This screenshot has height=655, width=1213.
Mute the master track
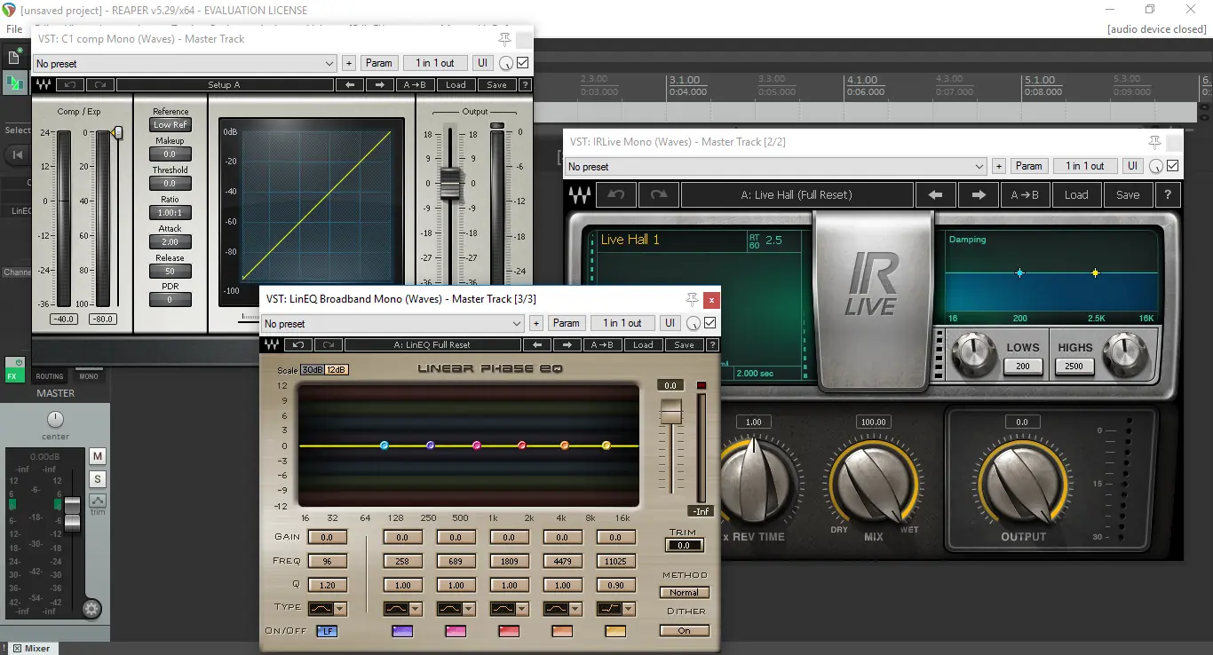coord(98,456)
